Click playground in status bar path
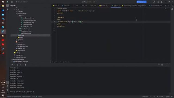Screen dimensions: 174x98 point(27,97)
